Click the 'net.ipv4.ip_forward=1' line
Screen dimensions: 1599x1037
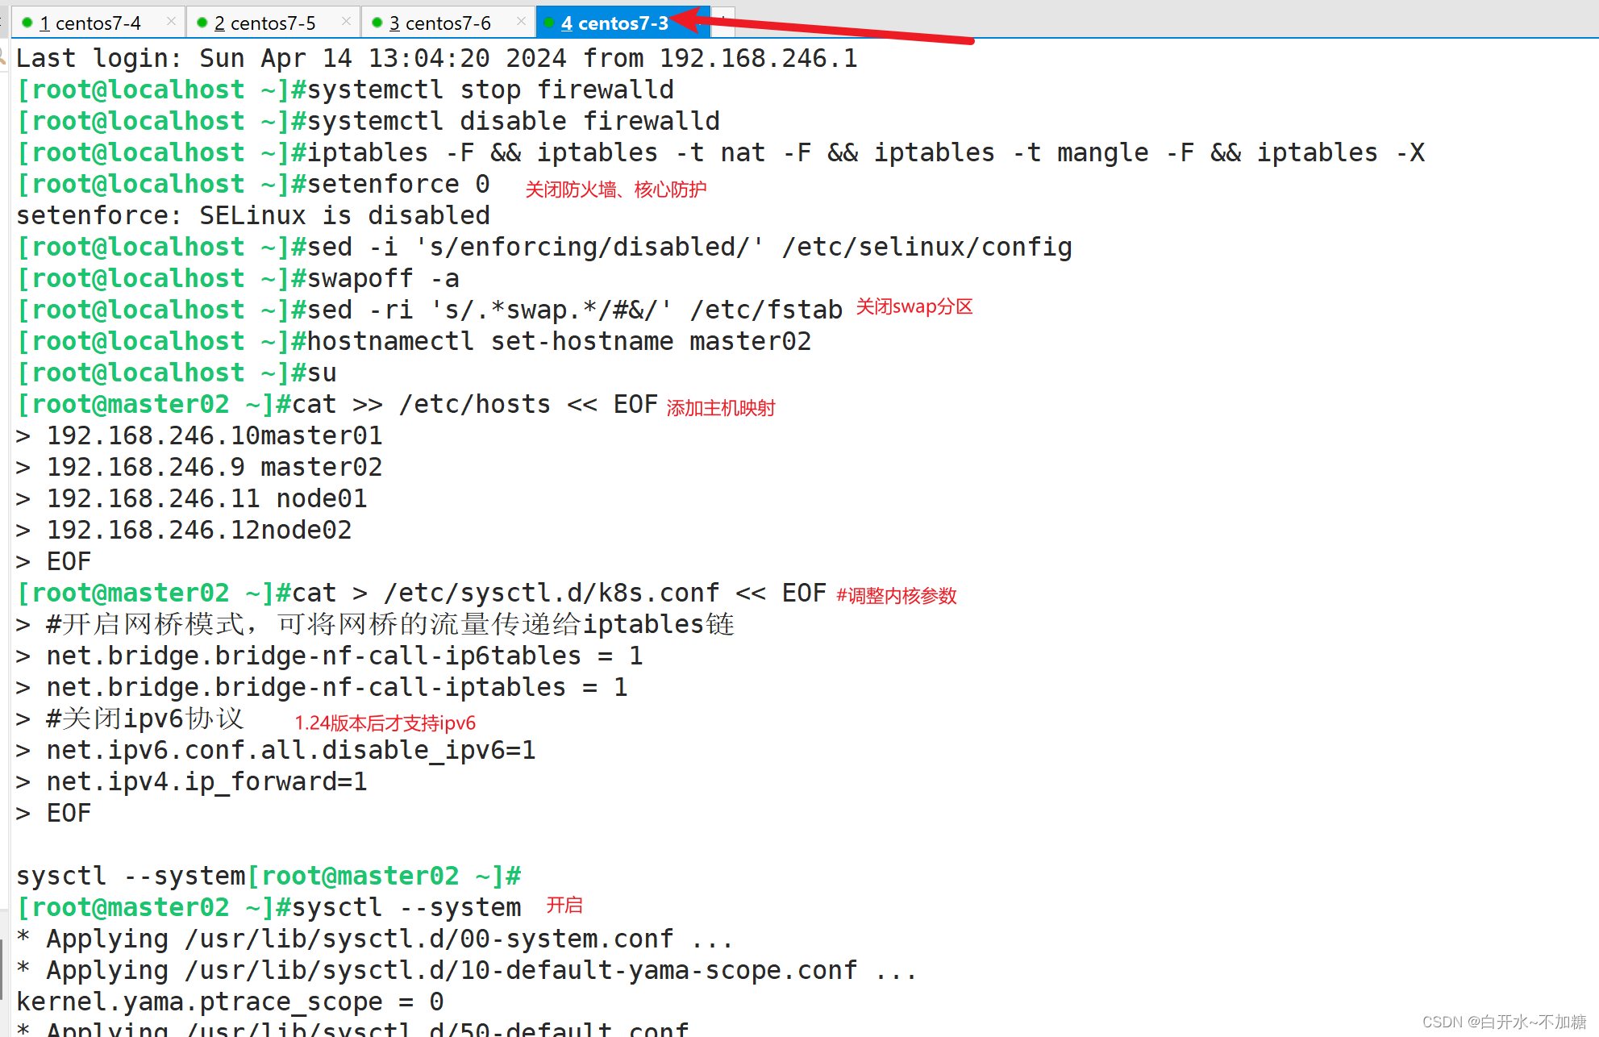coord(192,781)
